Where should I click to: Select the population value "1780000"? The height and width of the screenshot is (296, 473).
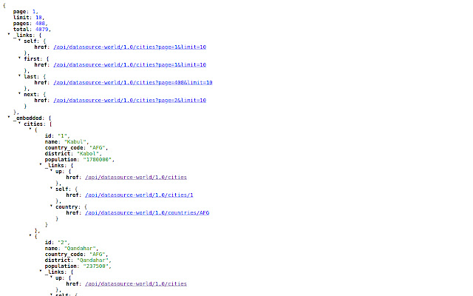[x=98, y=160]
